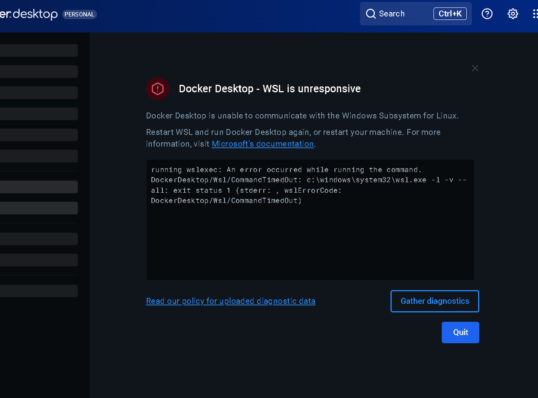Screen dimensions: 538x398
Task: Click the Docker Desktop logo text
Action: tap(29, 14)
